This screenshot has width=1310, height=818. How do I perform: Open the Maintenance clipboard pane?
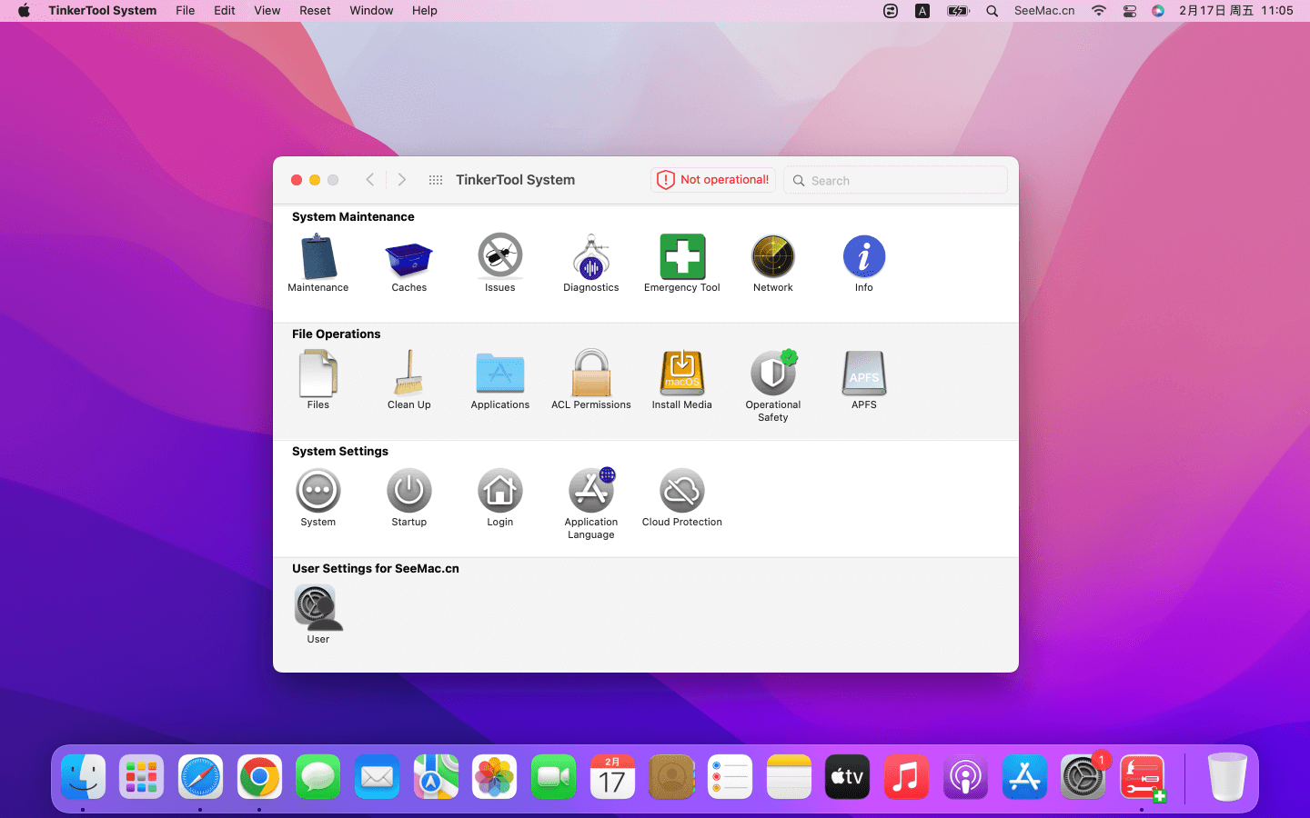pyautogui.click(x=317, y=257)
